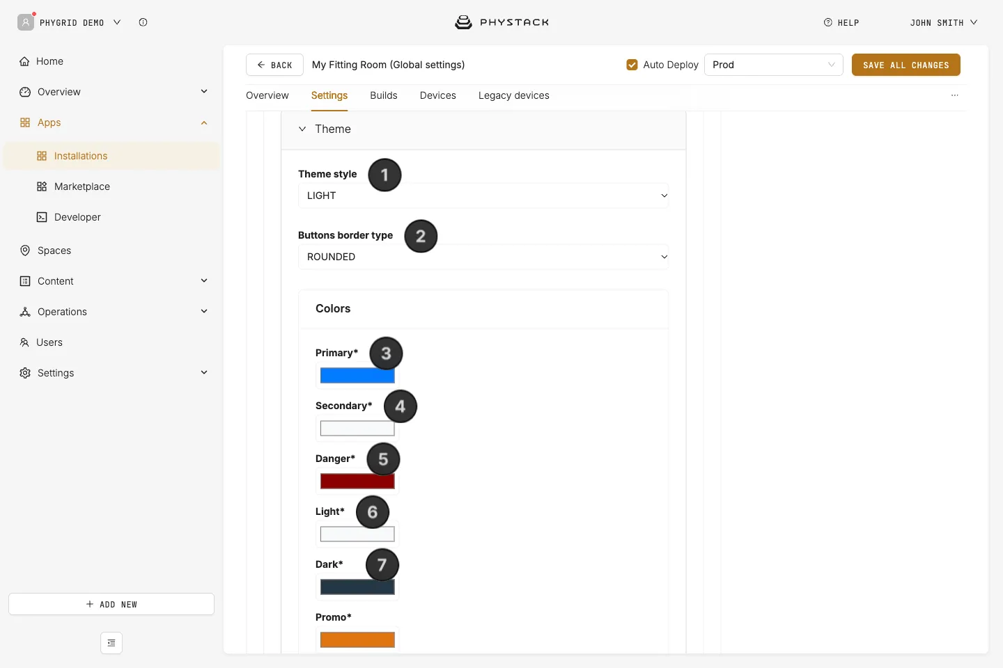1003x668 pixels.
Task: Switch to the Devices tab
Action: [438, 95]
